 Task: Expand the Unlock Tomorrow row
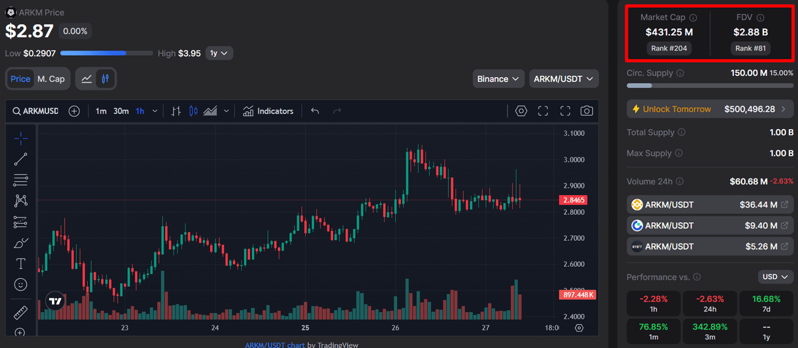point(711,109)
